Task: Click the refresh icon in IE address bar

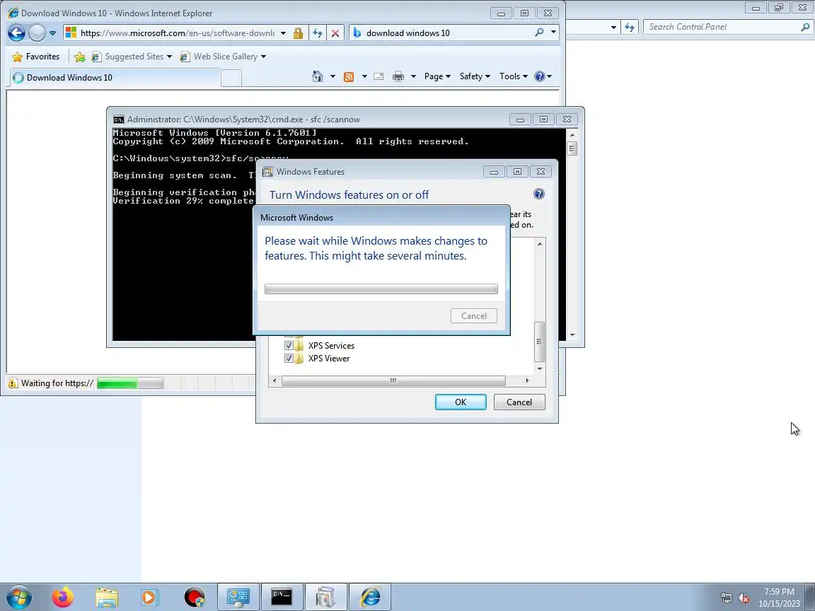Action: [x=317, y=33]
